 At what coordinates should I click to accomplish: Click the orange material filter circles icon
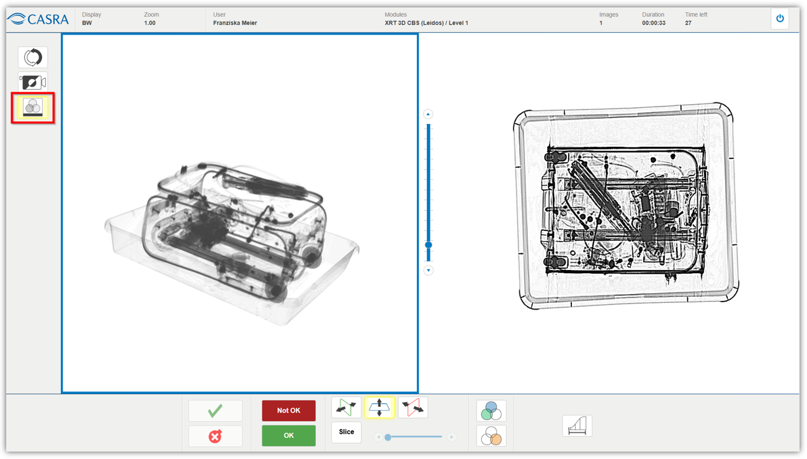(x=491, y=436)
